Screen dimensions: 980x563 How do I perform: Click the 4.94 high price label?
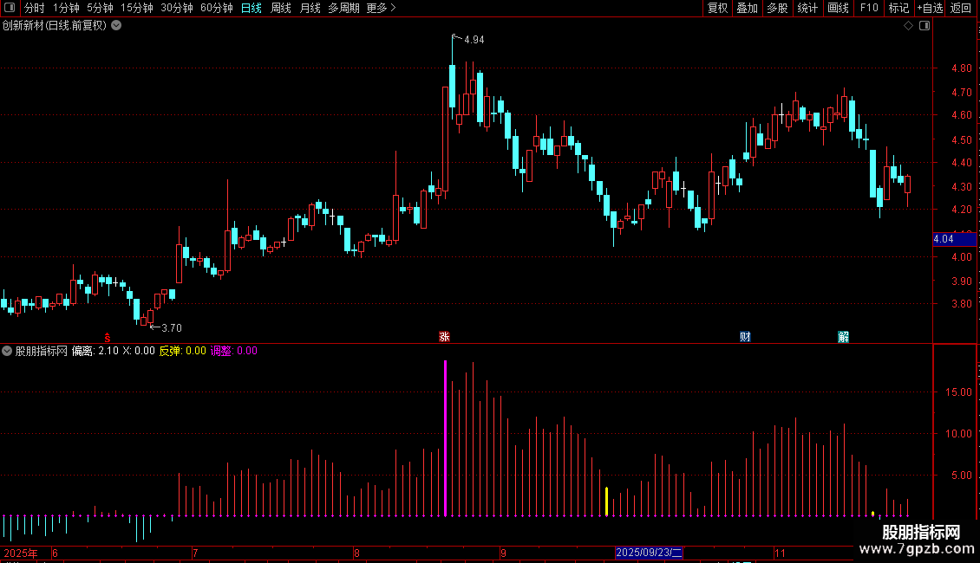474,40
